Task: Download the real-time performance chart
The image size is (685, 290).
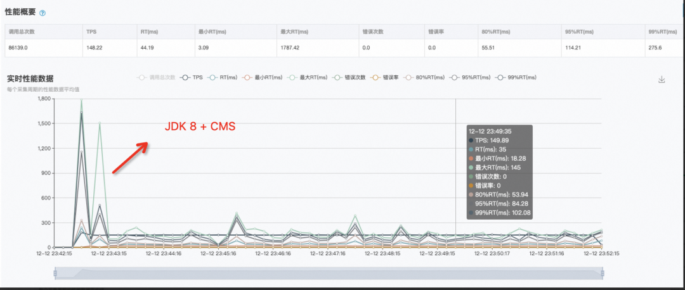Action: click(x=662, y=79)
